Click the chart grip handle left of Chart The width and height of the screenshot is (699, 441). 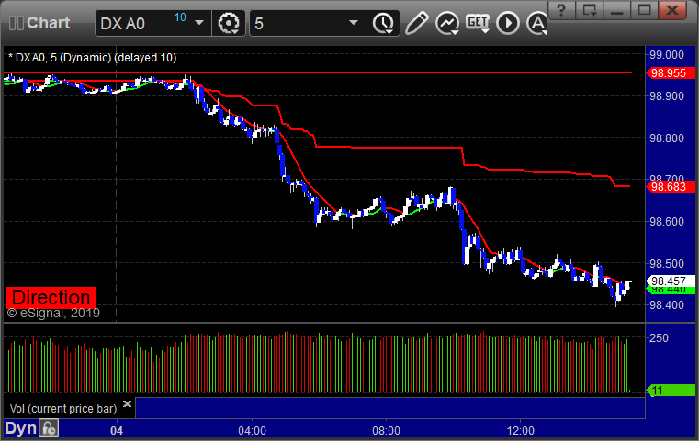(16, 23)
